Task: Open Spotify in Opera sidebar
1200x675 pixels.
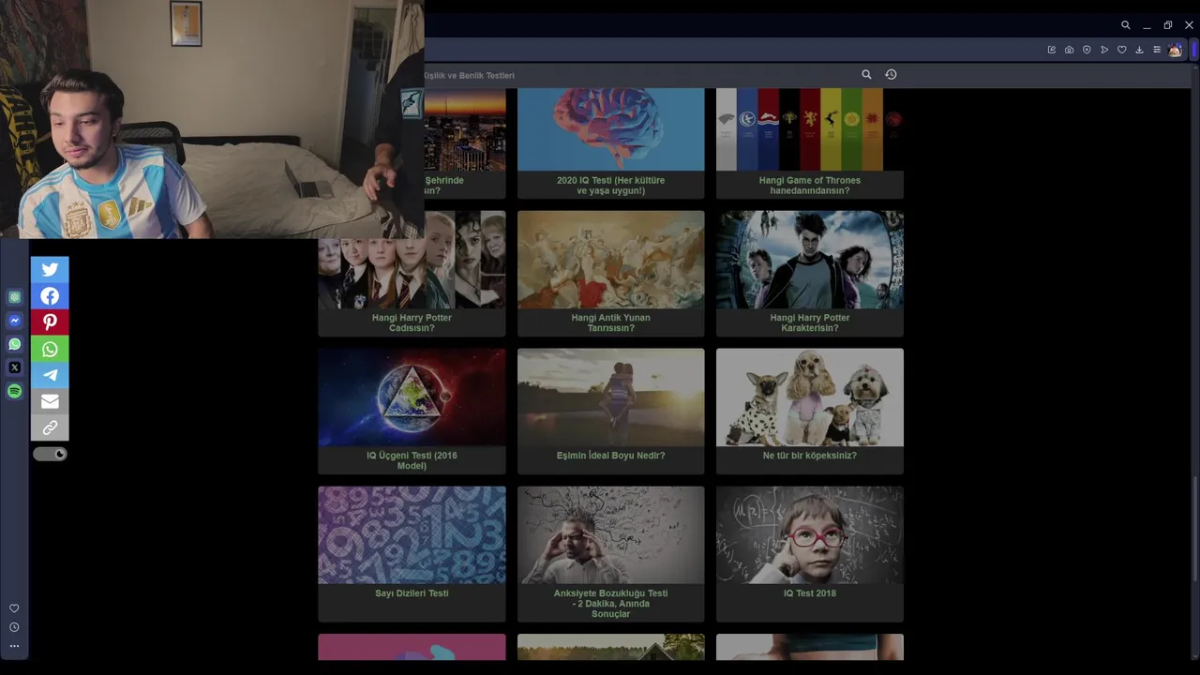Action: coord(14,391)
